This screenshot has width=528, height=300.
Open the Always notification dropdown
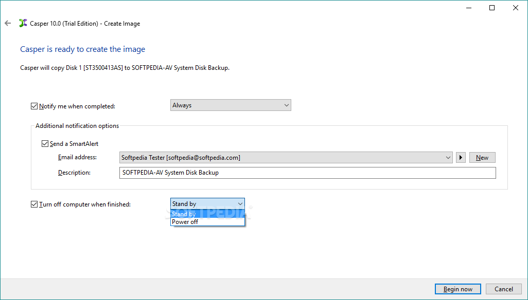tap(231, 105)
